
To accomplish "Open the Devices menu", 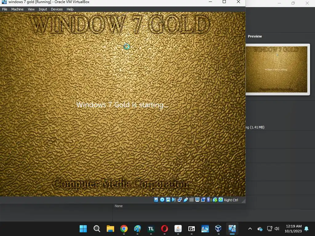I will coord(57,9).
